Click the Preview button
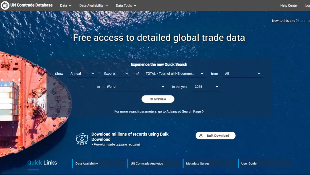Image resolution: width=310 pixels, height=175 pixels. (158, 99)
